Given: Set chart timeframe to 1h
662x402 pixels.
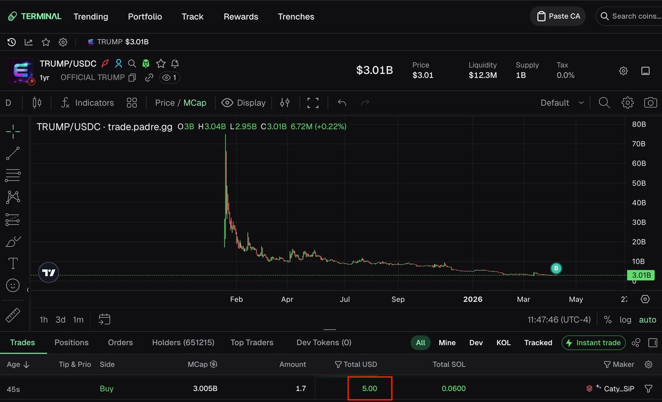Looking at the screenshot, I should pyautogui.click(x=44, y=319).
